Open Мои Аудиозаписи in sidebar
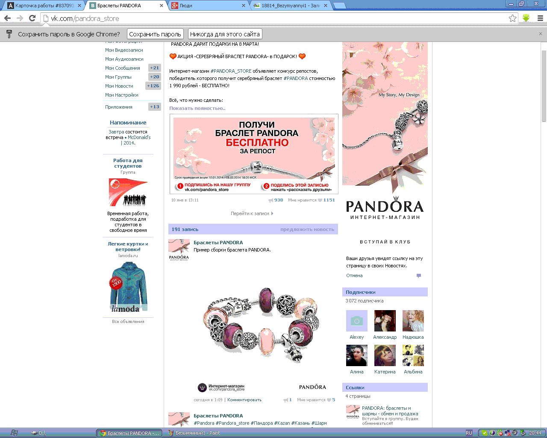This screenshot has height=438, width=547. click(124, 59)
